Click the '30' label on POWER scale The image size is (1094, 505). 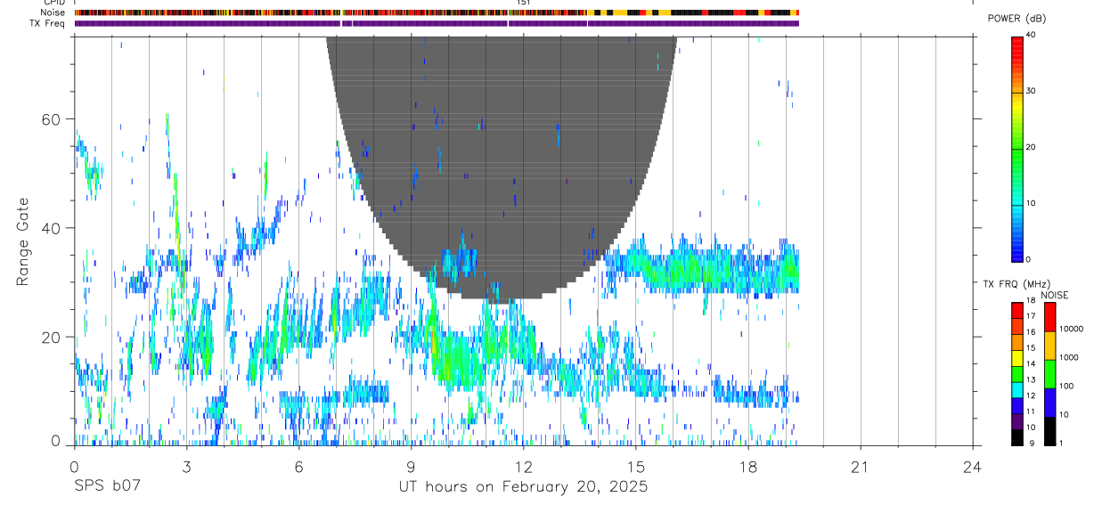pos(1031,91)
